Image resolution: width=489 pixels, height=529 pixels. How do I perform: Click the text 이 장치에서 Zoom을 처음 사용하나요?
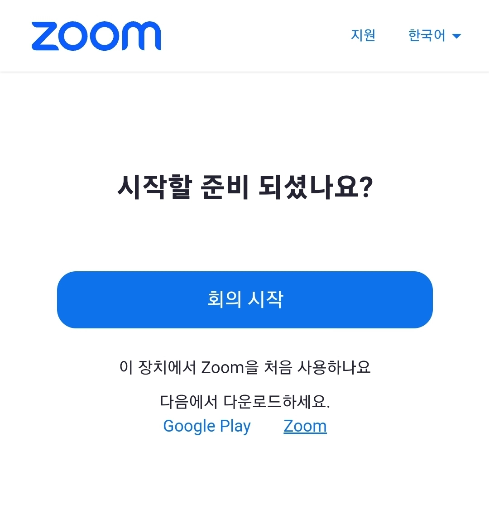(x=245, y=367)
